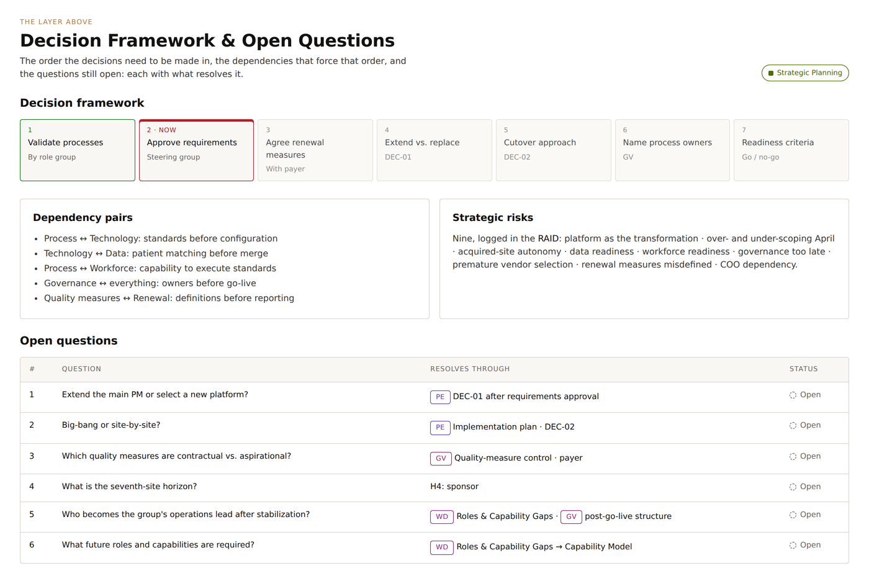869x581 pixels.
Task: Open the Approve requirements step card
Action: [196, 150]
